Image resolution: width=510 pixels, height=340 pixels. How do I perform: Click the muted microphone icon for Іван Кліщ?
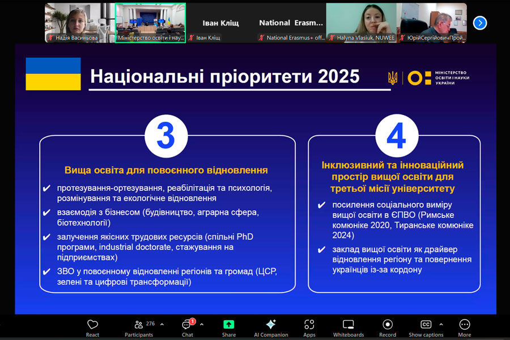pos(192,38)
